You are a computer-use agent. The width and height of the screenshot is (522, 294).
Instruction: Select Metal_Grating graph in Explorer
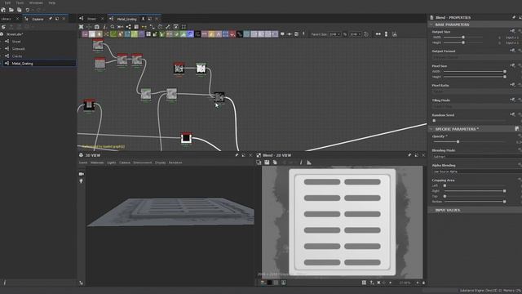point(22,64)
